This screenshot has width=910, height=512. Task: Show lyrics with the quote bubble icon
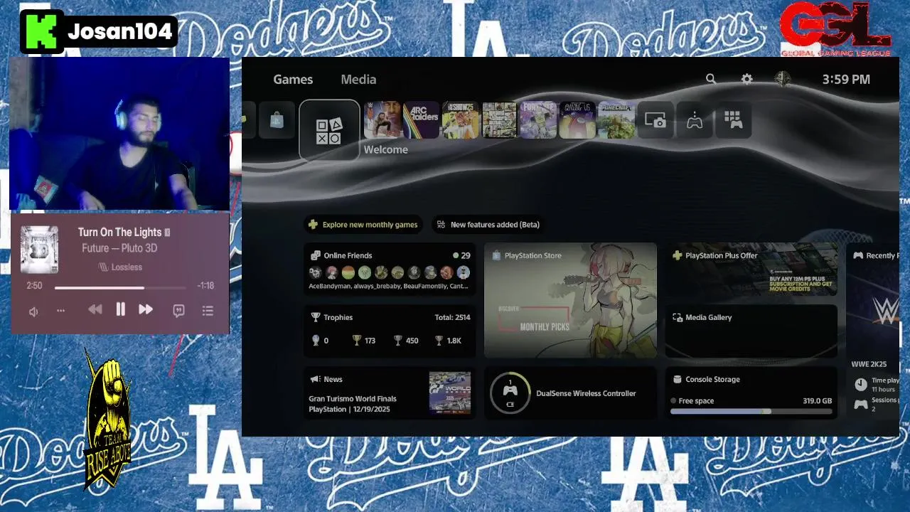click(x=178, y=311)
